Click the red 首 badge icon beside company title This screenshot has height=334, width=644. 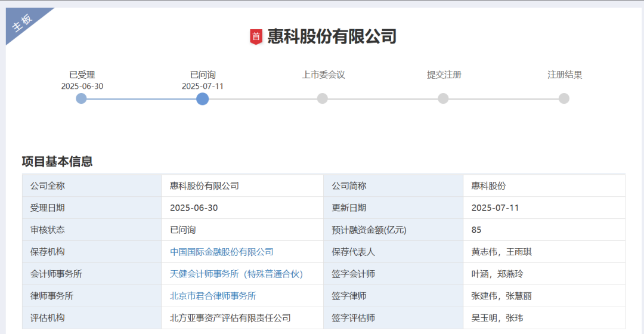pyautogui.click(x=256, y=37)
